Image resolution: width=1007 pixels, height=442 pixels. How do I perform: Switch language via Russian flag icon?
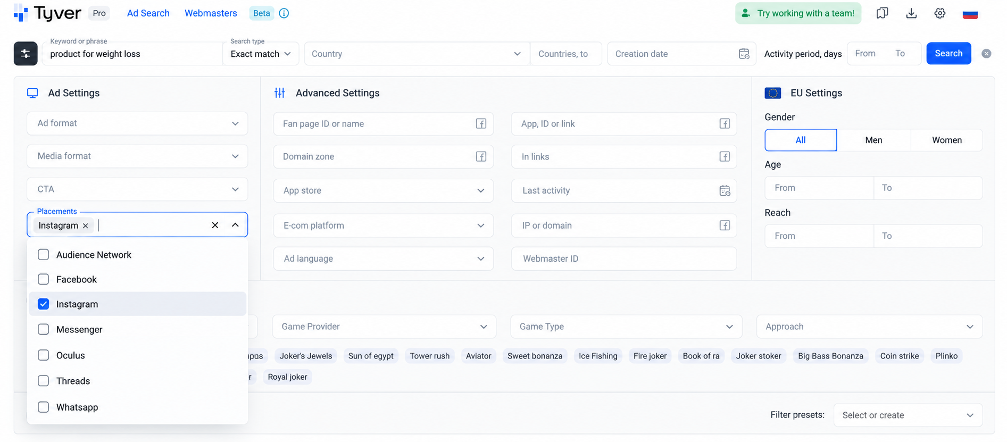point(970,14)
